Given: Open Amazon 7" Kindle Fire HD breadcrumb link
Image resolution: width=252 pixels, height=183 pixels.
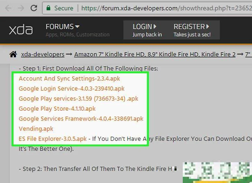Looking at the screenshot, I should (x=155, y=54).
